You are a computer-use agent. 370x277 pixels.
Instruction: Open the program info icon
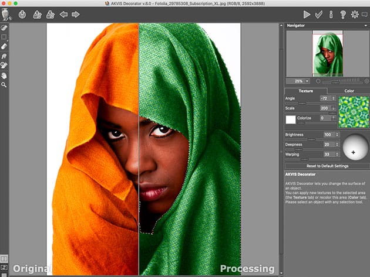coord(331,14)
